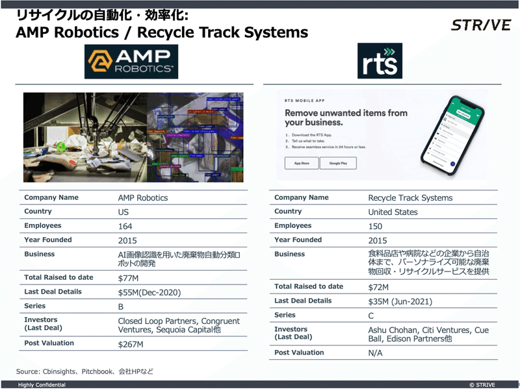Click AMP's business description 'AI画像認識を用いた…'
520x389 pixels.
coord(179,259)
